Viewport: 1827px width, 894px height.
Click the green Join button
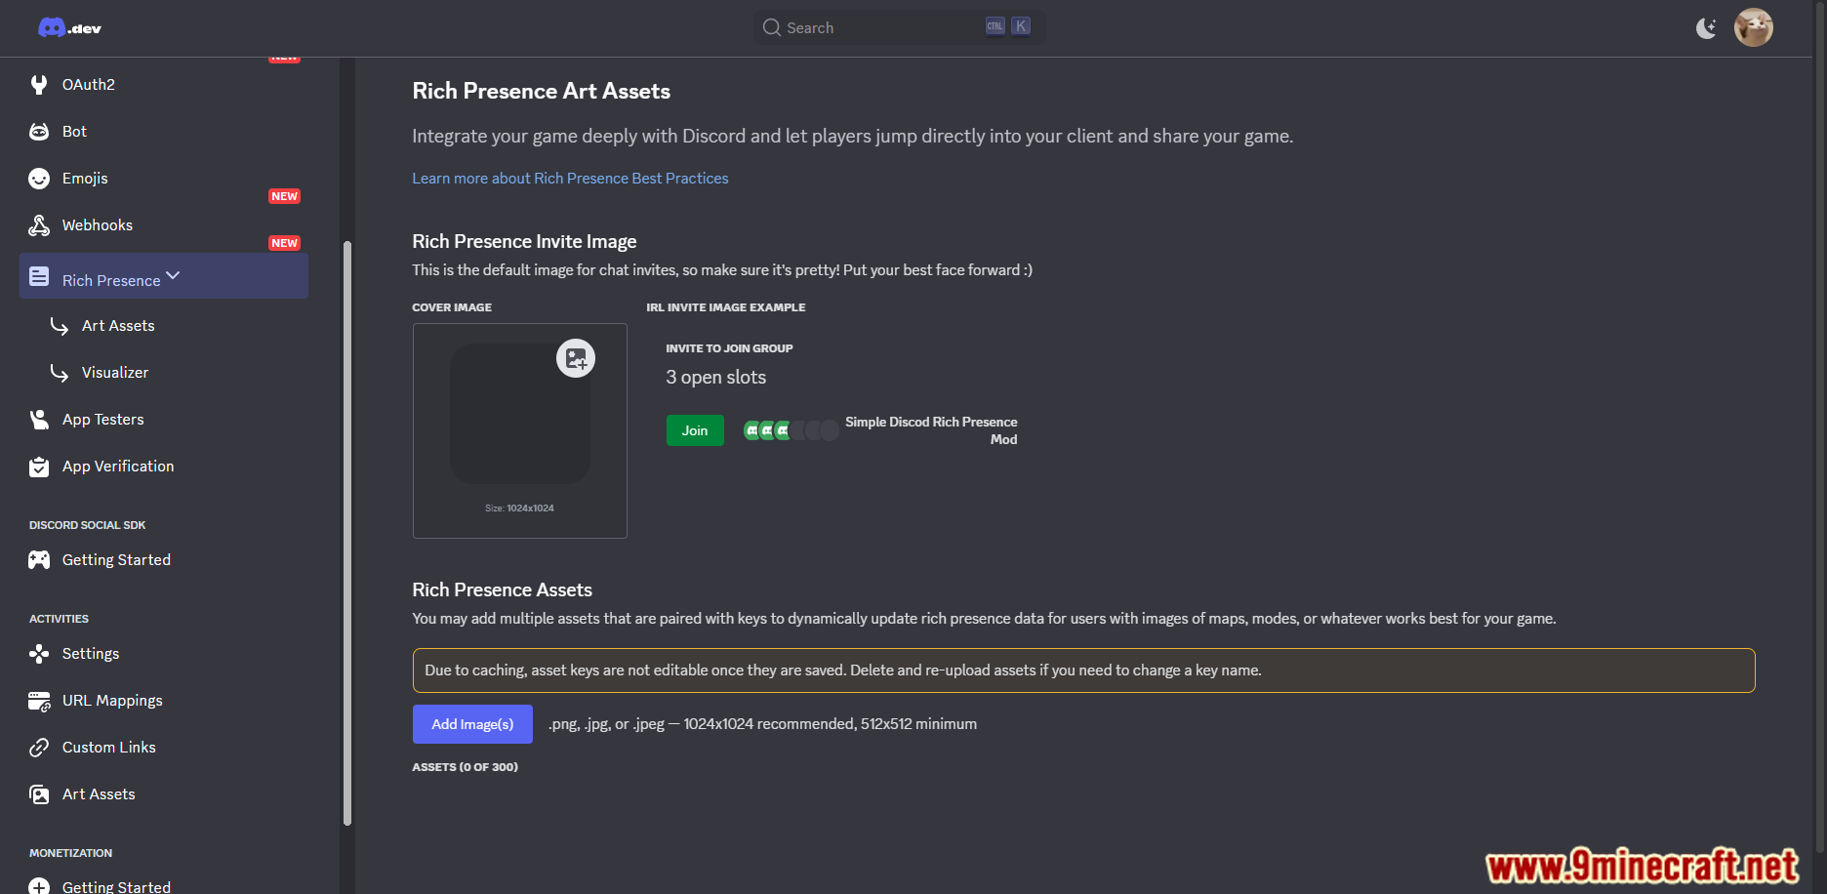tap(695, 430)
